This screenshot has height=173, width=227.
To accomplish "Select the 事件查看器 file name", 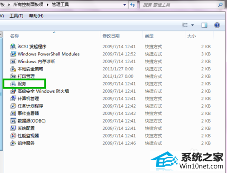I will (28, 114).
